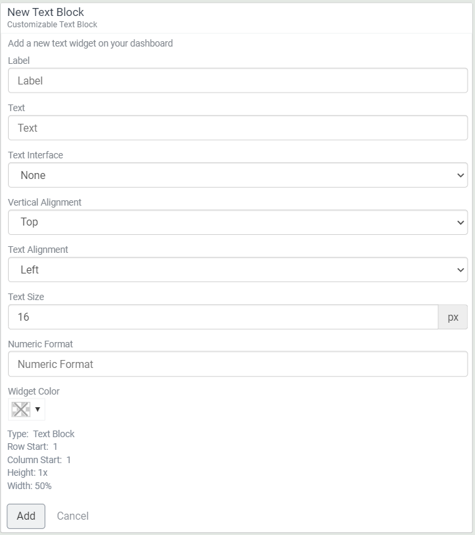Select the Text Size field containing 16
475x535 pixels.
click(x=223, y=317)
